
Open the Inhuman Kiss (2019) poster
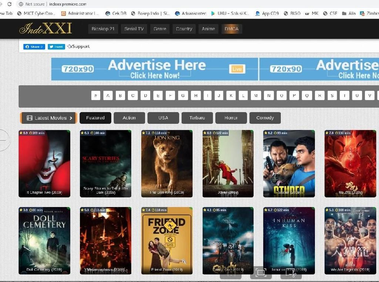pos(289,241)
